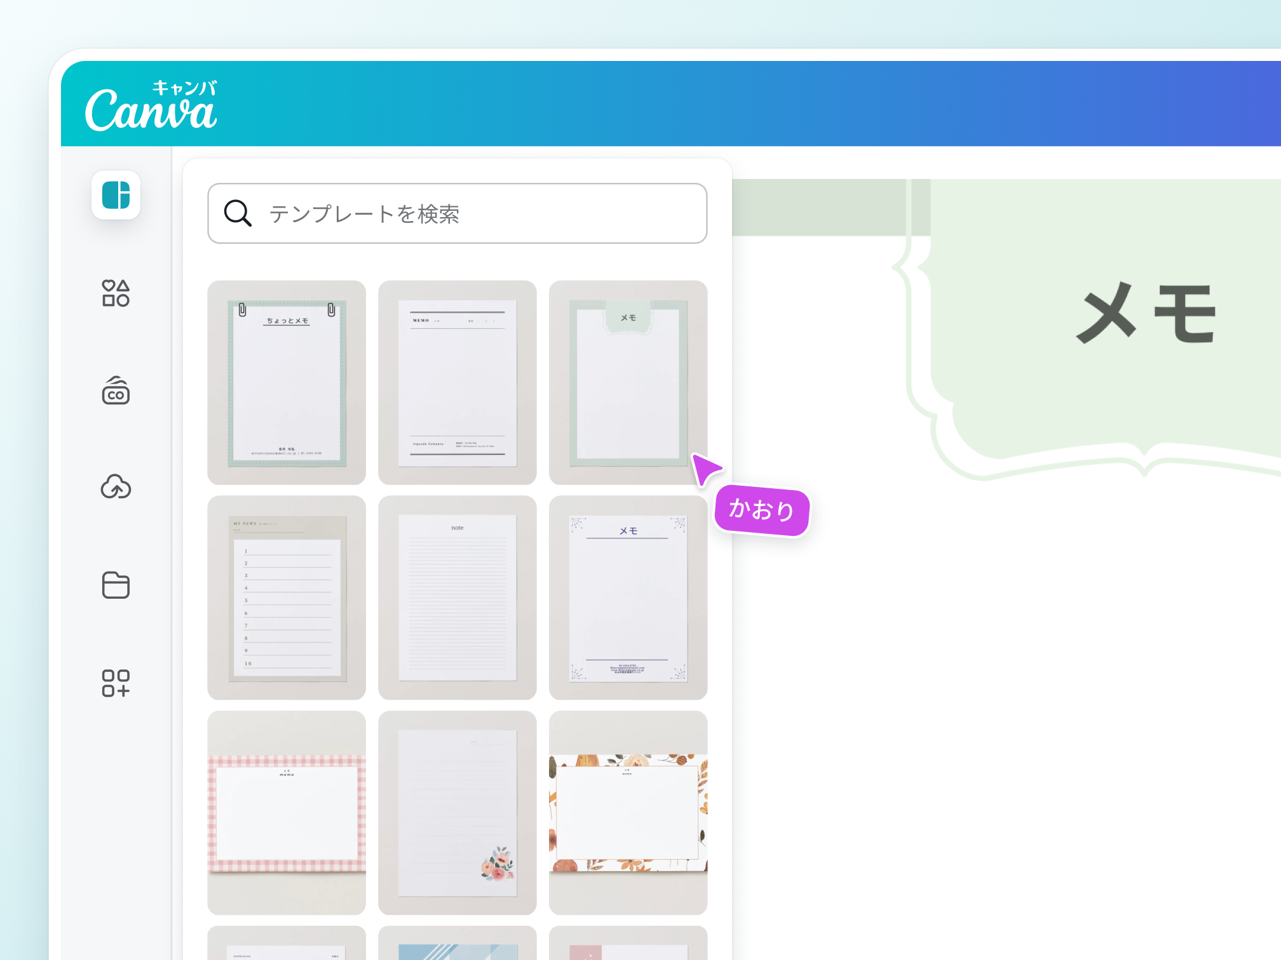
Task: Select the MY NEWS numbered list template
Action: tap(287, 597)
